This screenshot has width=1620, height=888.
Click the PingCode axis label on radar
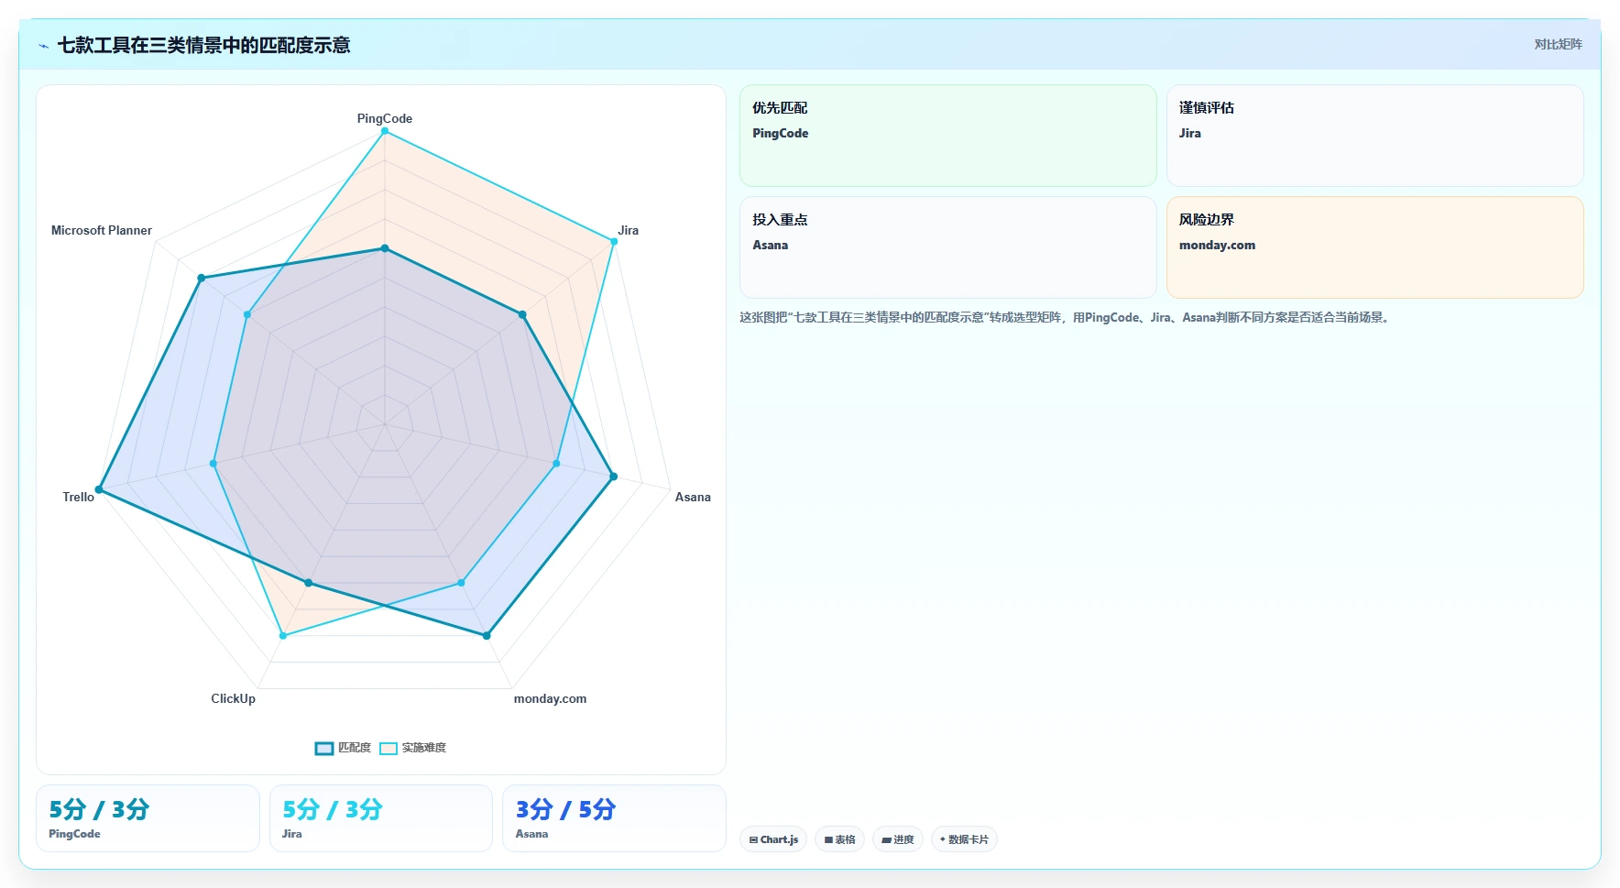point(385,118)
